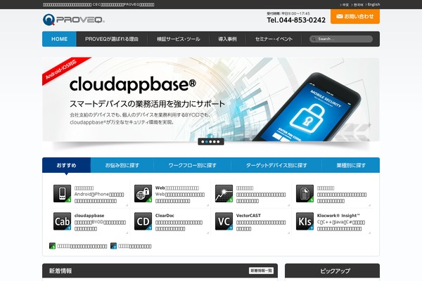422x281 pixels.
Task: Select the おすすめ tab
Action: [x=67, y=165]
